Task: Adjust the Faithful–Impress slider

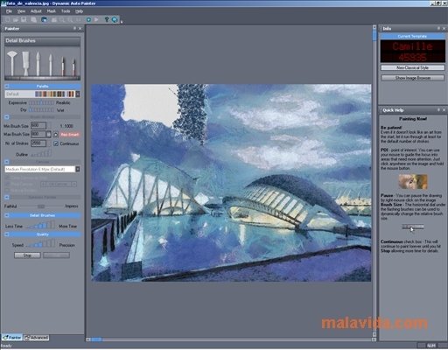Action: [41, 206]
